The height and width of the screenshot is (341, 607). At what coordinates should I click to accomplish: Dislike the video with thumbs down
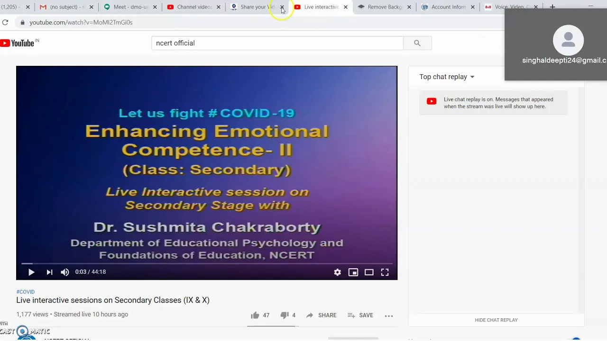click(x=288, y=315)
